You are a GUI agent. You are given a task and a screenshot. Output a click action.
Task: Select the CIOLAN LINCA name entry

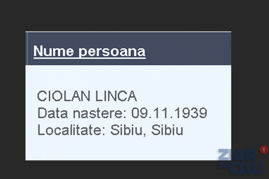(x=87, y=96)
